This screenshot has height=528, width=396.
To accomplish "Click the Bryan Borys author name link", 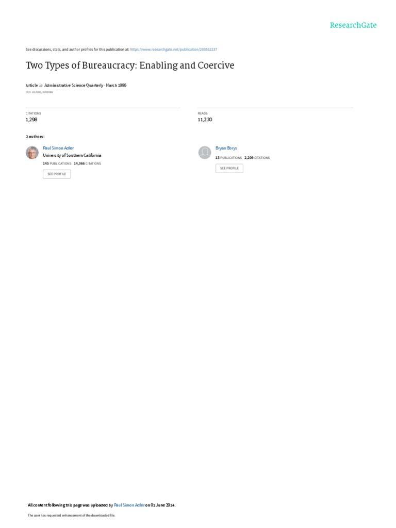I will pos(226,148).
